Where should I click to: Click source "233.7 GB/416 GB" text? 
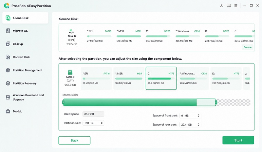tap(214, 41)
